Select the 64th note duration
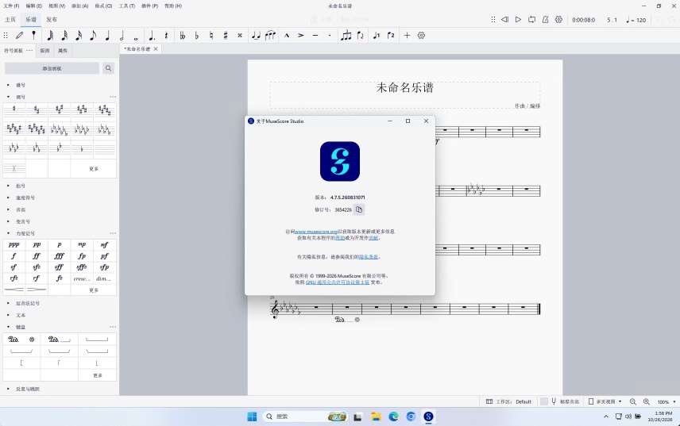The height and width of the screenshot is (426, 680). (x=50, y=36)
